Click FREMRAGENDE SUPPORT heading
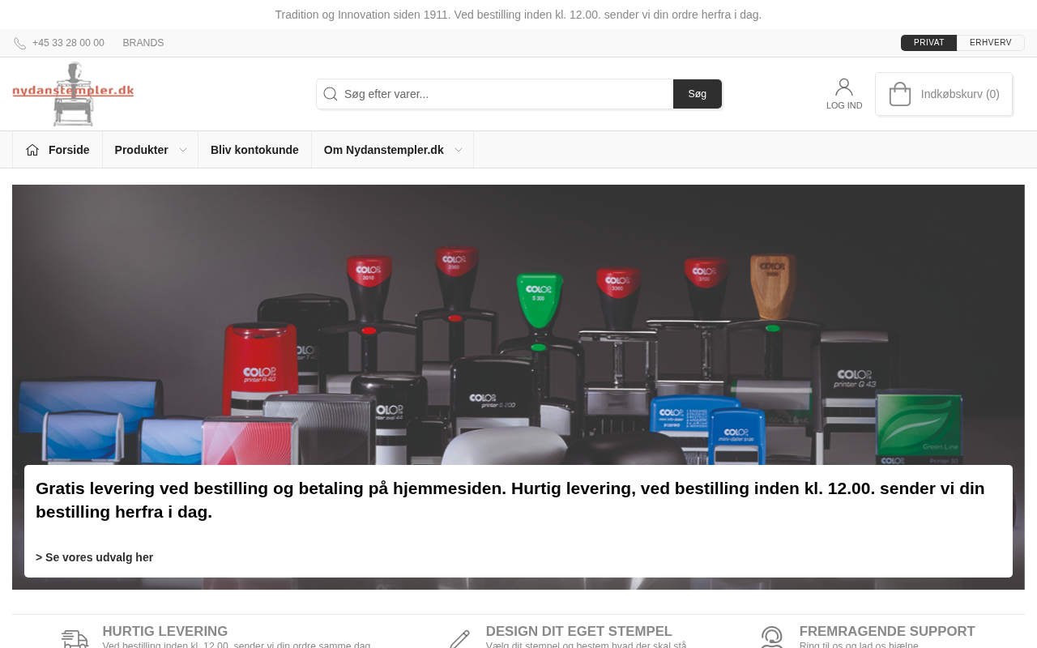Viewport: 1037px width, 648px height. coord(887,631)
